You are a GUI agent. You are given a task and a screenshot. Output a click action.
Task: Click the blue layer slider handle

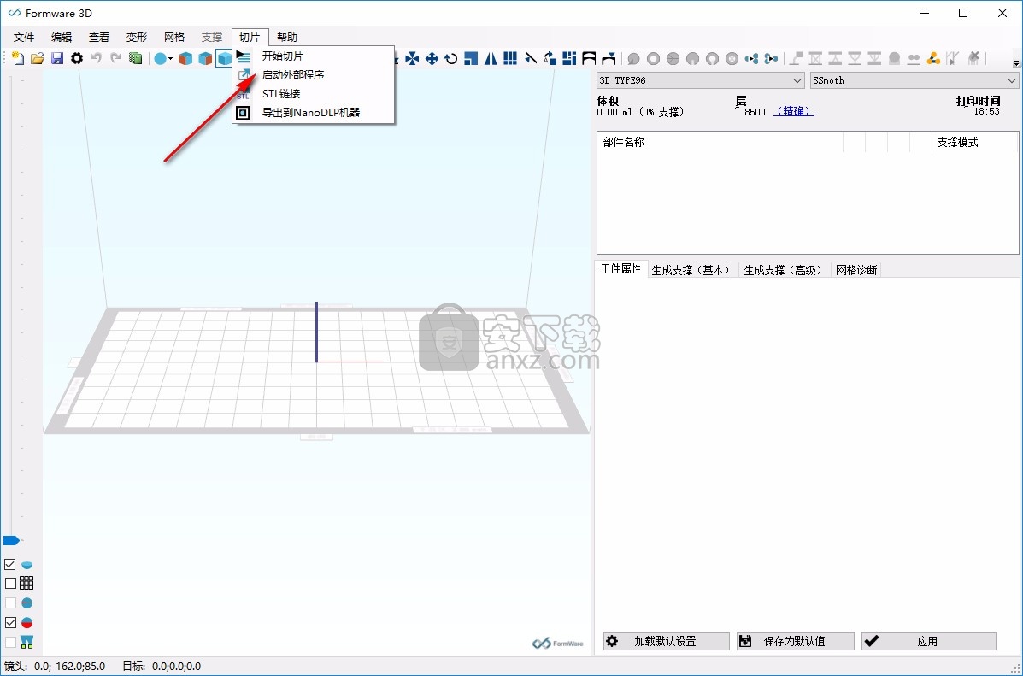pyautogui.click(x=11, y=540)
